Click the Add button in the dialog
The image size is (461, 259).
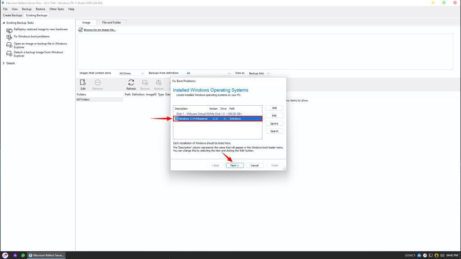coord(274,108)
